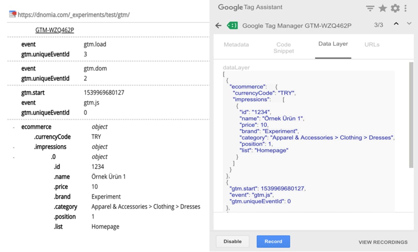Click the .currencyCode TRY value
The image size is (418, 252).
[x=96, y=137]
